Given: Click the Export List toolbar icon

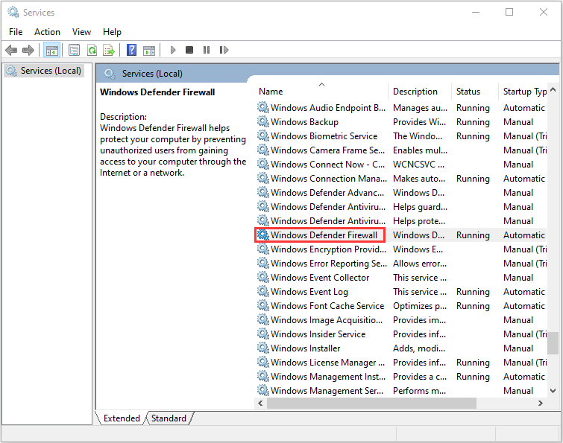Looking at the screenshot, I should 109,50.
